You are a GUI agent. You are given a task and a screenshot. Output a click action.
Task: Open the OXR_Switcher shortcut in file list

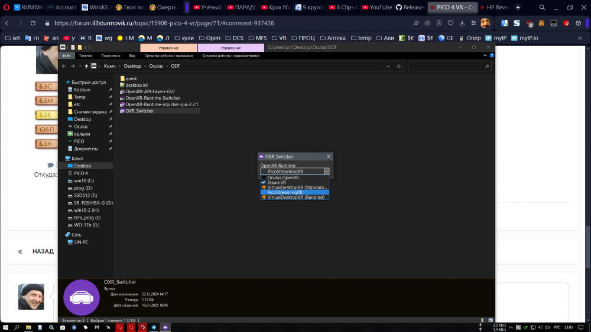tap(139, 111)
